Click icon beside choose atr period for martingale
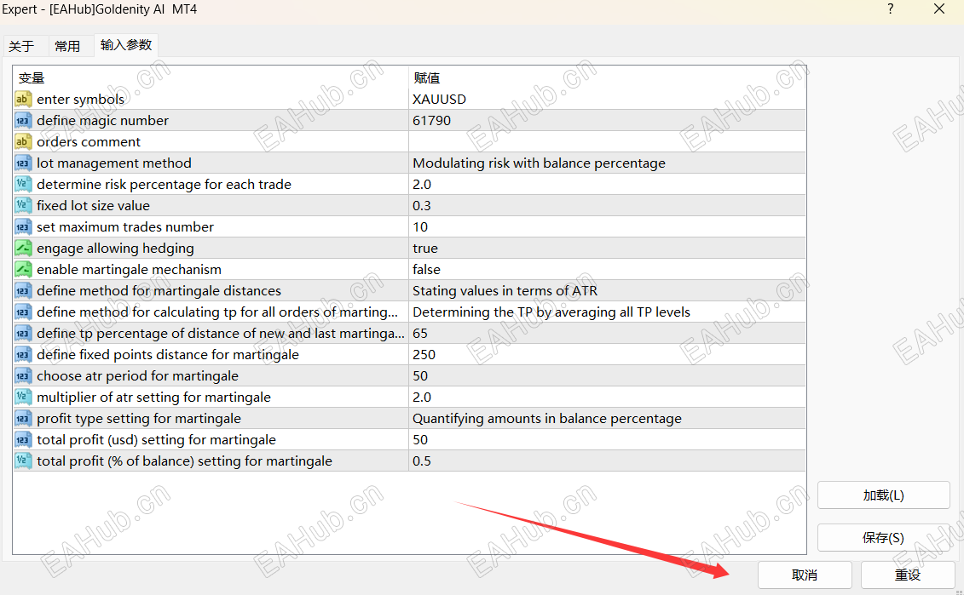 pos(23,375)
